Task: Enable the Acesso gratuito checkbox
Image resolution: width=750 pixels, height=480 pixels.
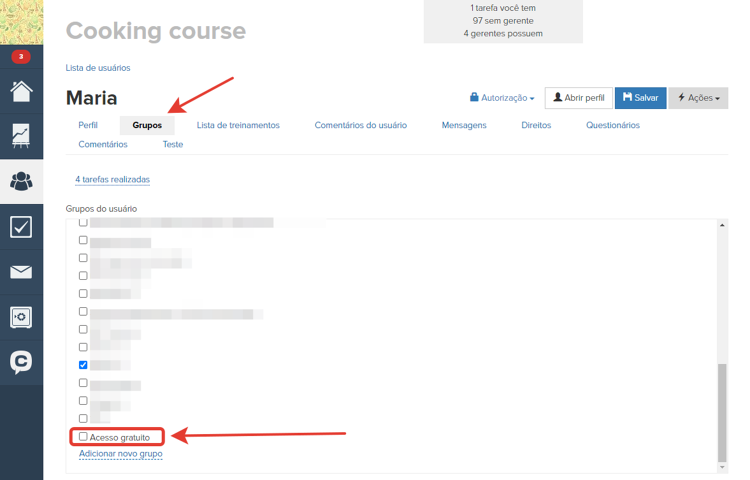Action: [x=83, y=437]
